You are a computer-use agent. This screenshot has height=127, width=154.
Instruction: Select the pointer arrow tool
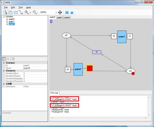coord(6,13)
